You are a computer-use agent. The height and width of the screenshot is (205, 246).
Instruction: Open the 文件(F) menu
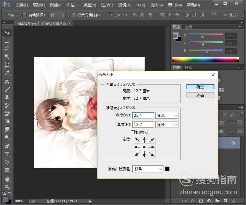click(x=22, y=5)
